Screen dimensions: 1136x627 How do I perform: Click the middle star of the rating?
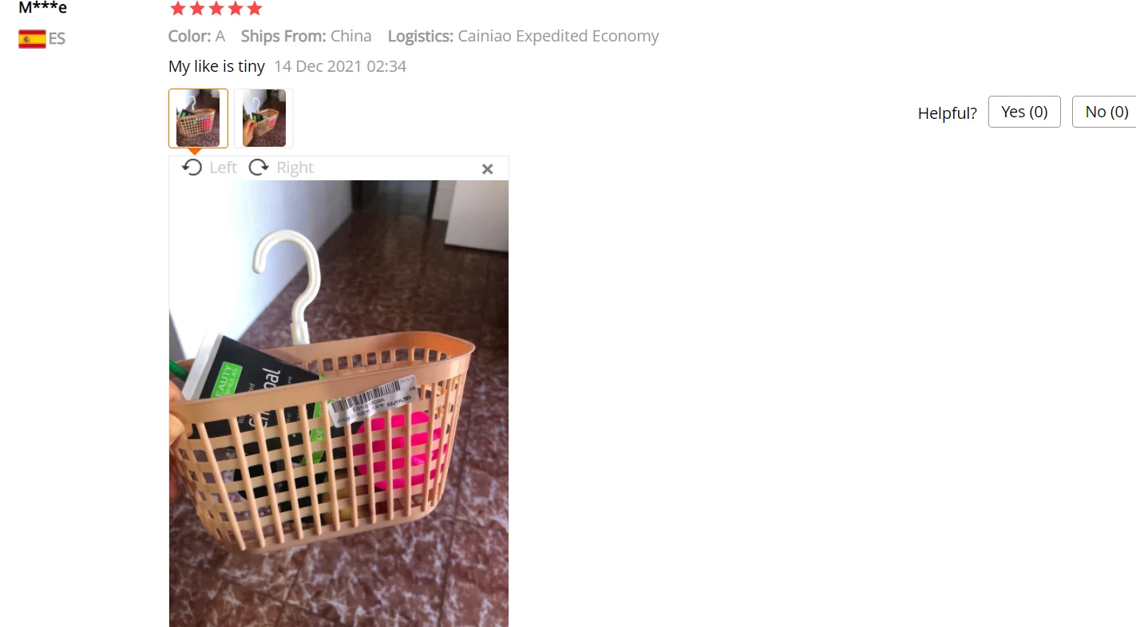pos(216,9)
